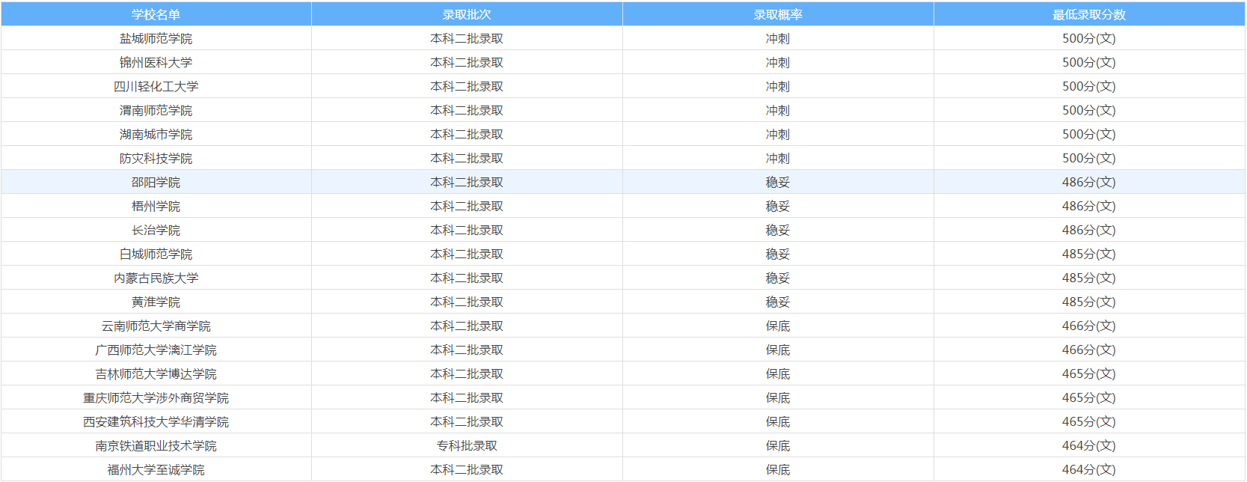Click 500分(文) in the 湖南城市学院 row
The width and height of the screenshot is (1247, 482).
[1089, 134]
